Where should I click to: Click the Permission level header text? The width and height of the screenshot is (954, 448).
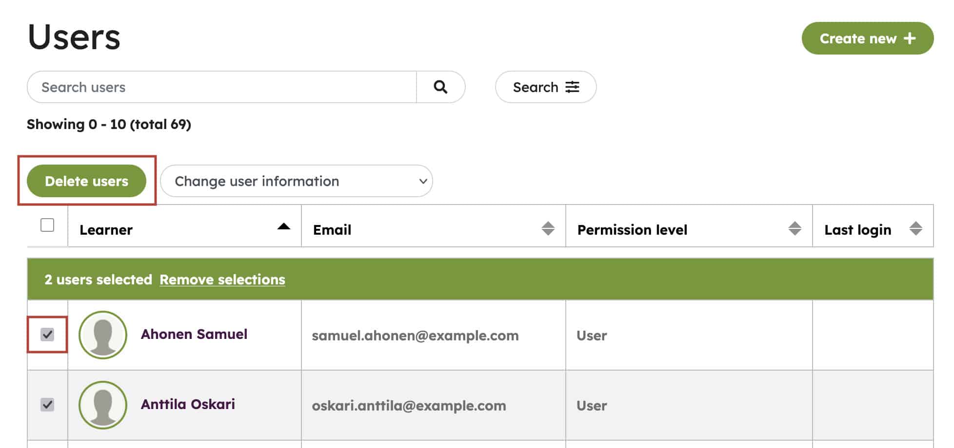(x=633, y=230)
